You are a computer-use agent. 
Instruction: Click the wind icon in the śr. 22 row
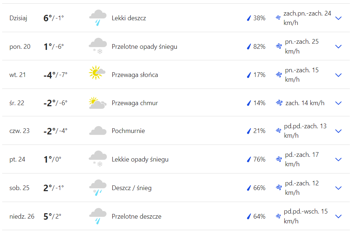[279, 103]
